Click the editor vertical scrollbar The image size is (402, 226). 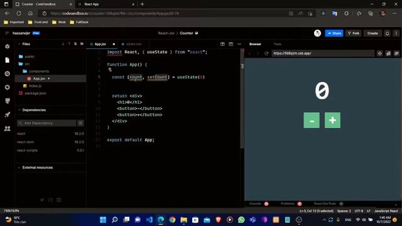click(242, 99)
